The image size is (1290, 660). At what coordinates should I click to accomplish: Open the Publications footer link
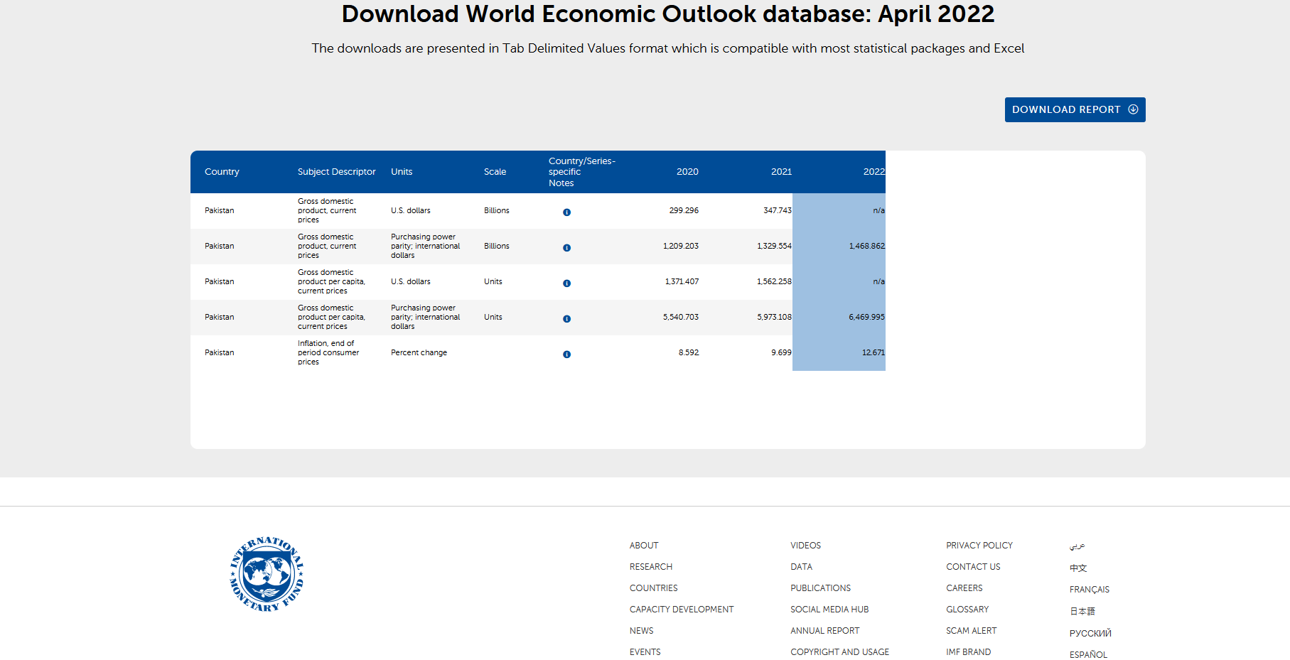(820, 588)
